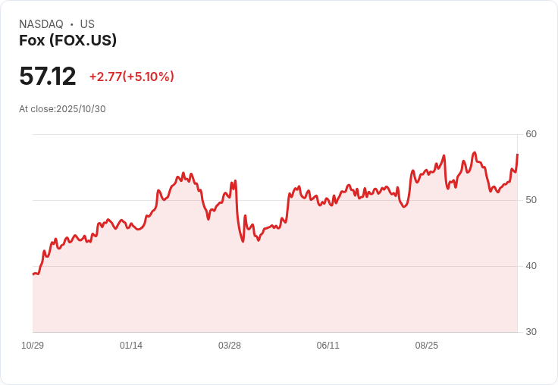Click the 40 y-axis price label
This screenshot has width=558, height=385.
531,266
